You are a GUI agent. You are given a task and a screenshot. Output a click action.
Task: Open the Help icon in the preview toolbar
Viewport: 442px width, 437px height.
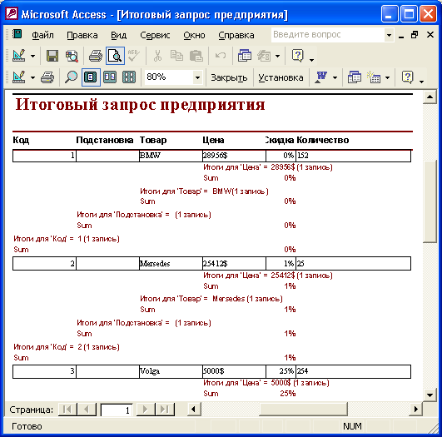point(407,77)
